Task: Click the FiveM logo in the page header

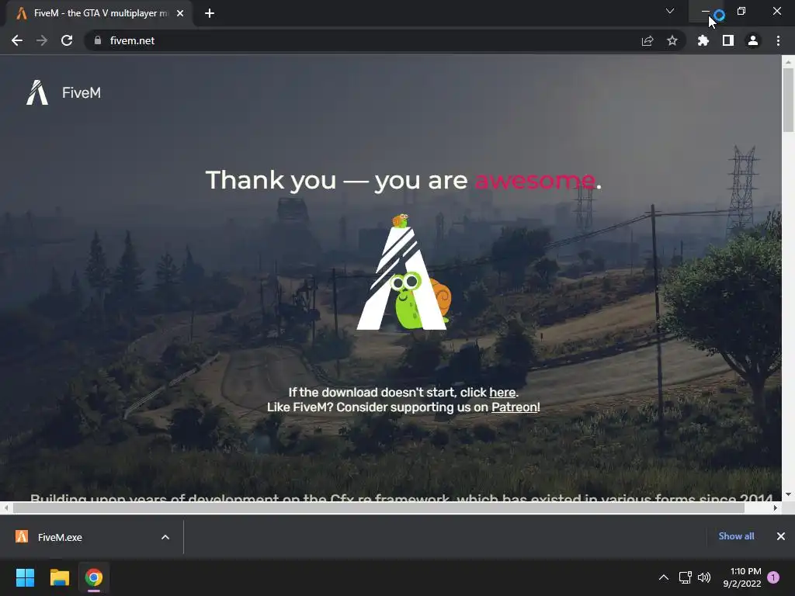Action: pos(37,93)
